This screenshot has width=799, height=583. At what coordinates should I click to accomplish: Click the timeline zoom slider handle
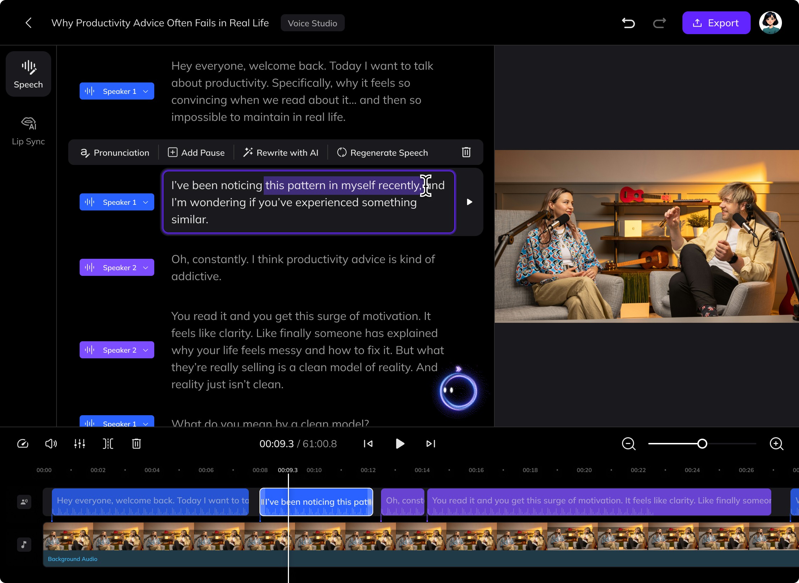coord(702,444)
